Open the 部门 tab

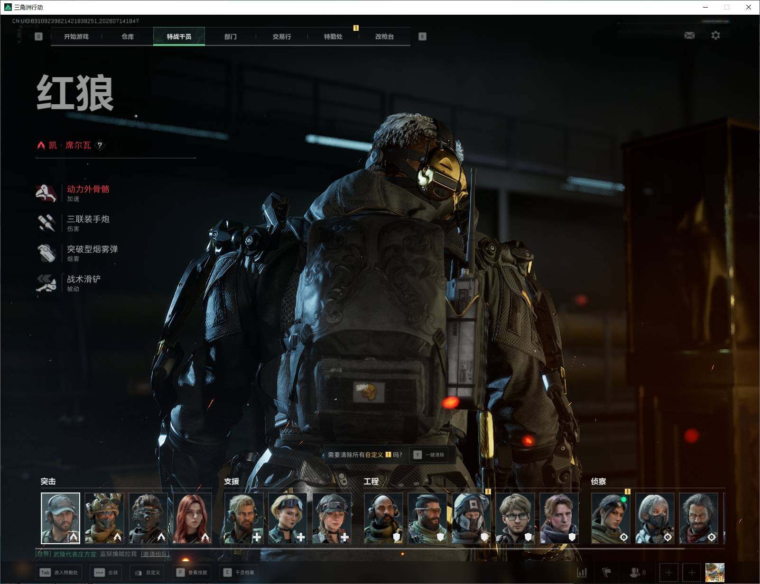pyautogui.click(x=231, y=36)
